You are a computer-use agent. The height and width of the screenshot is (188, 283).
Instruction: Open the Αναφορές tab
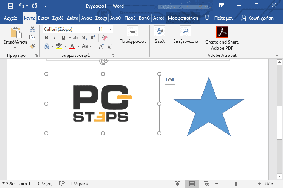coord(87,18)
